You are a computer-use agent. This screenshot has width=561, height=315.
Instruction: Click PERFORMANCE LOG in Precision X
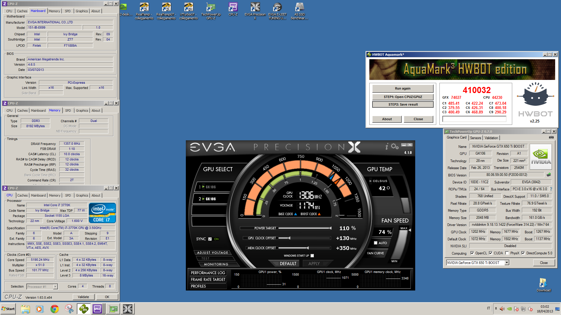pos(208,273)
